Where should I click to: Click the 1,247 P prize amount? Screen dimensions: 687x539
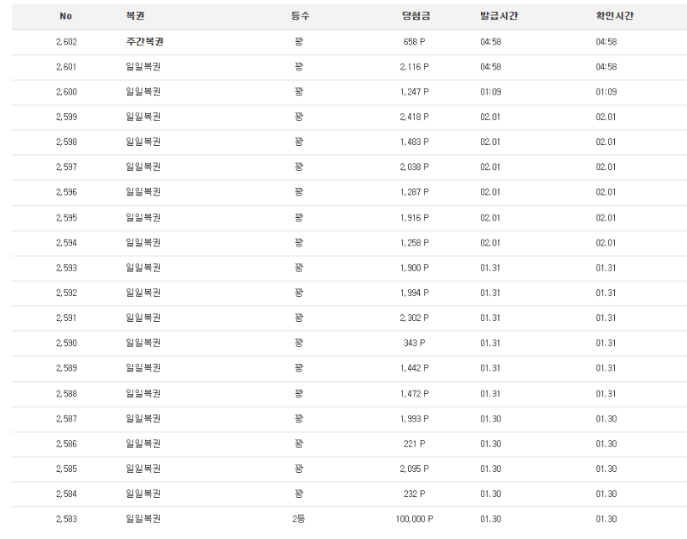(x=414, y=92)
